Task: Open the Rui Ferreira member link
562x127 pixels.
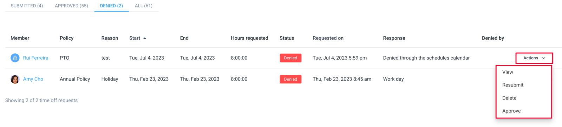Action: click(35, 58)
